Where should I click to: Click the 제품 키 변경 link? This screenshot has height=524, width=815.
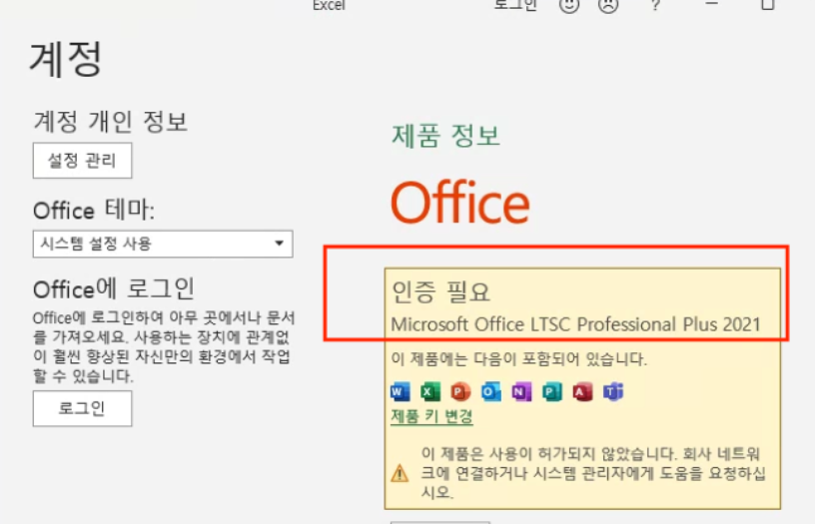click(x=431, y=416)
